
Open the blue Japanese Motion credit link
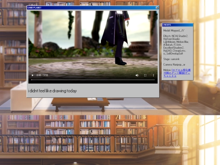coord(177,73)
